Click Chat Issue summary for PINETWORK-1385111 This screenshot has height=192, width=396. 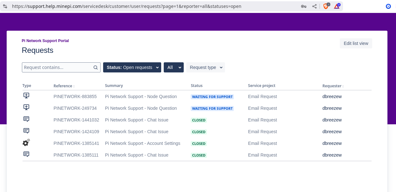tap(137, 155)
